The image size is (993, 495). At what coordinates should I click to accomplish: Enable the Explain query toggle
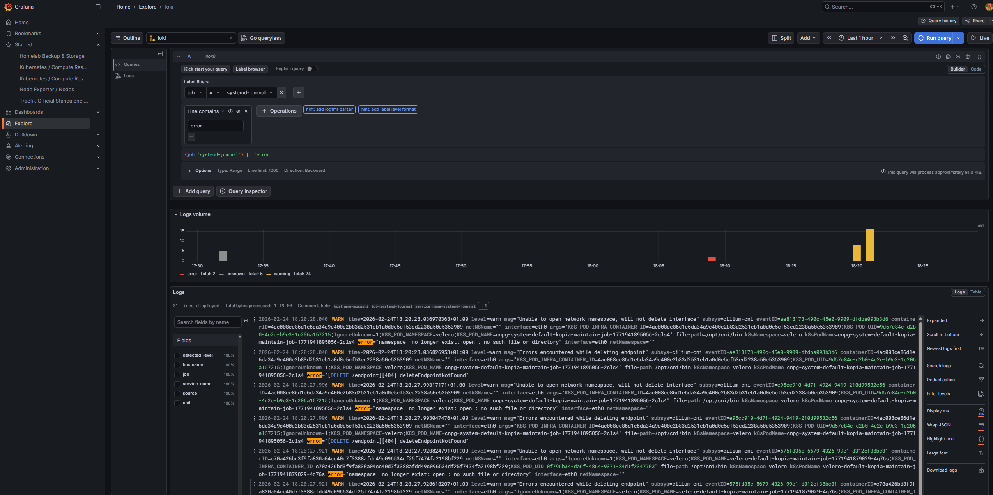pyautogui.click(x=312, y=68)
